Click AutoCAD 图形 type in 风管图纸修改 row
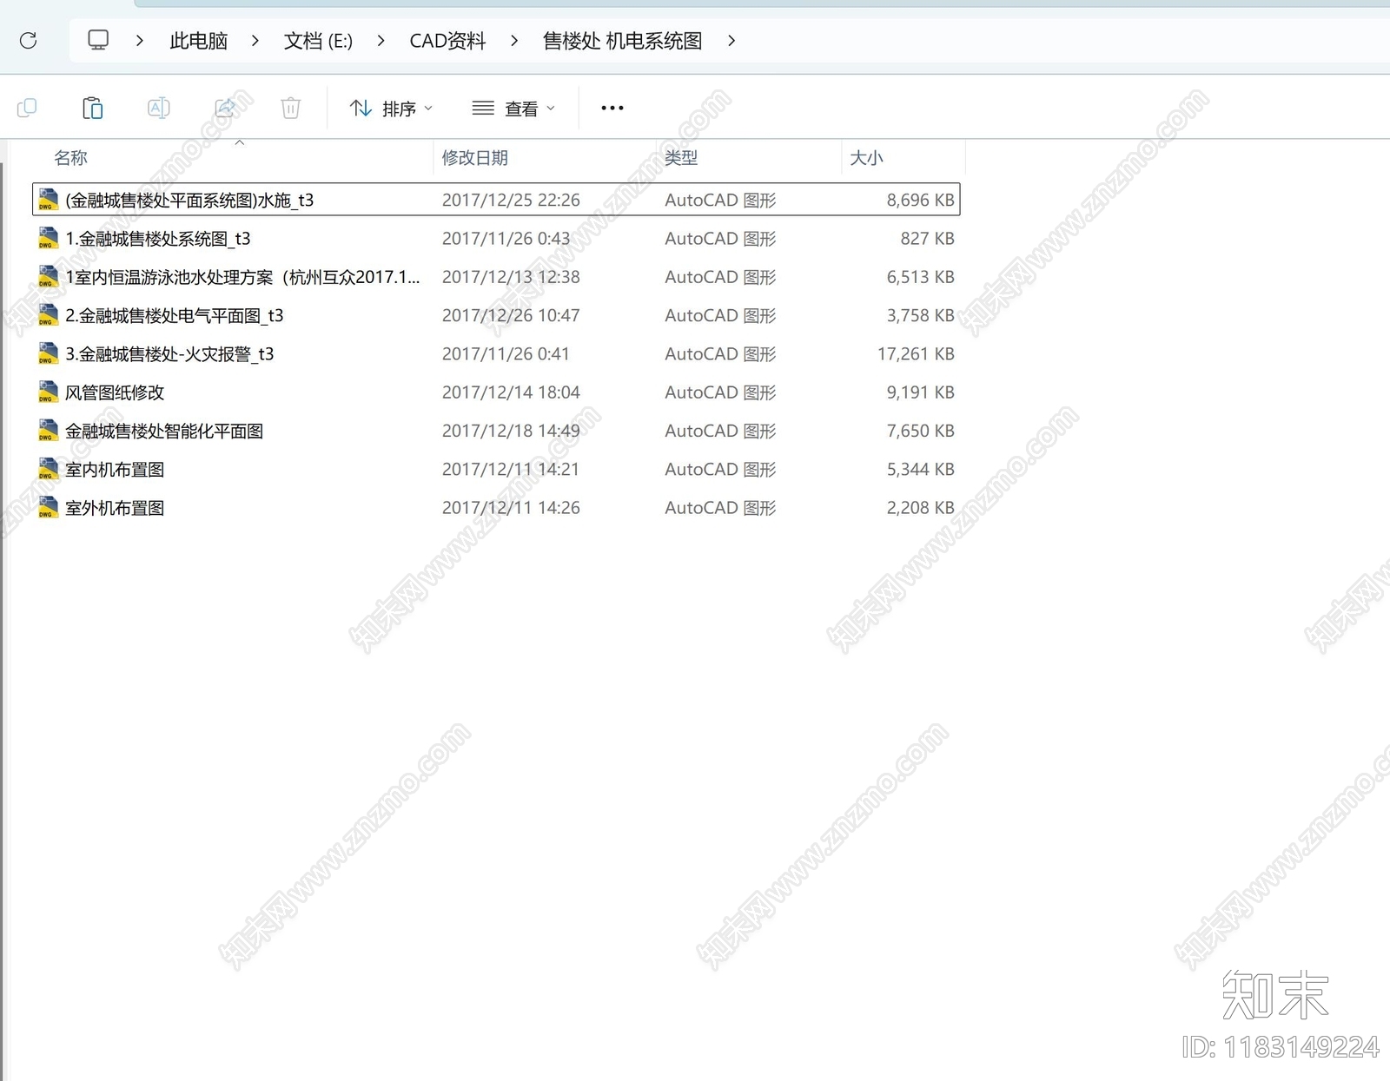The width and height of the screenshot is (1390, 1081). [x=720, y=392]
